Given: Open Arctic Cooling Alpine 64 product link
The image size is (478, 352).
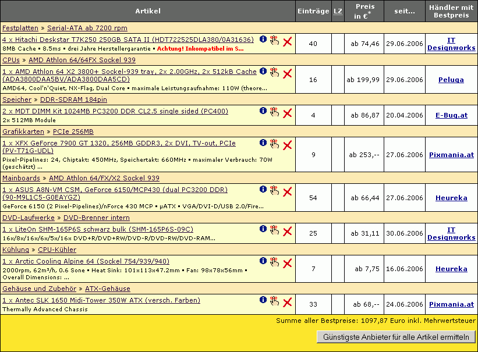Looking at the screenshot, I should (86, 261).
